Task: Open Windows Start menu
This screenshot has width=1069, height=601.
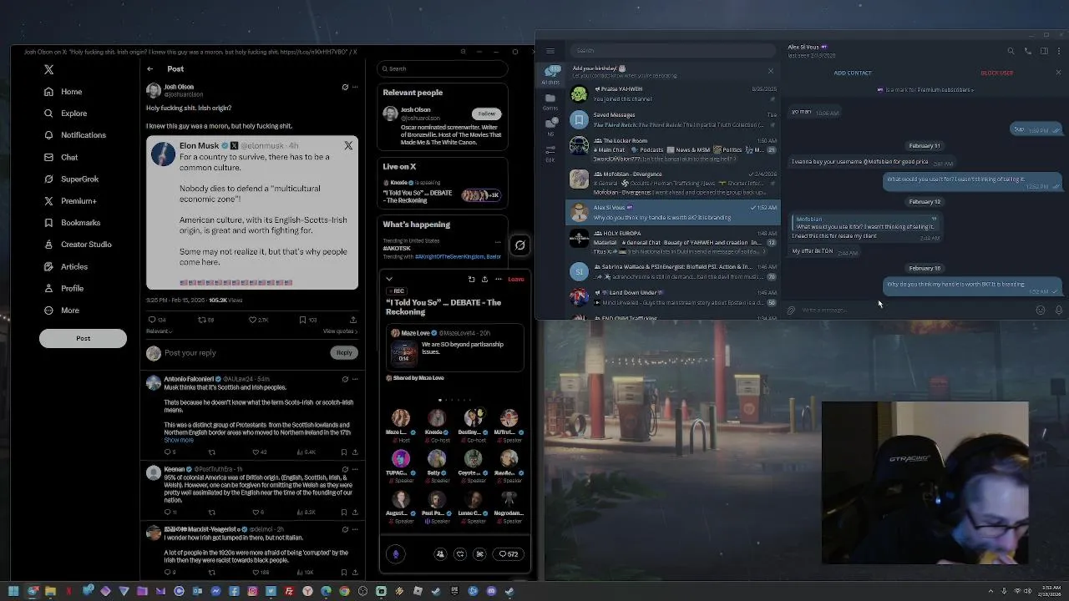Action: (13, 591)
